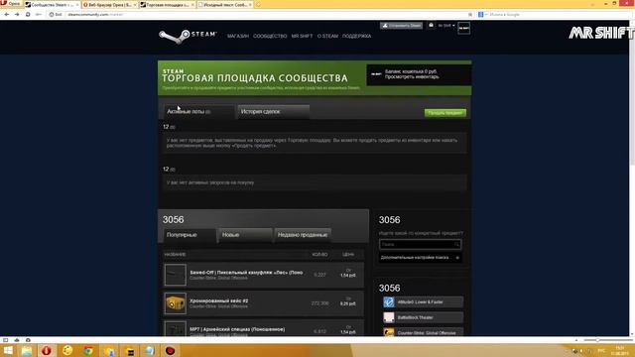Open the Steam notifications mailbox icon
Viewport: 635px width, 357px height.
(x=431, y=25)
